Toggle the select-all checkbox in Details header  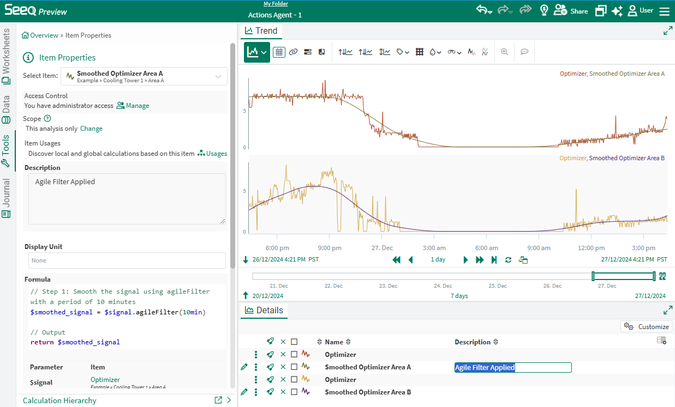(x=294, y=342)
